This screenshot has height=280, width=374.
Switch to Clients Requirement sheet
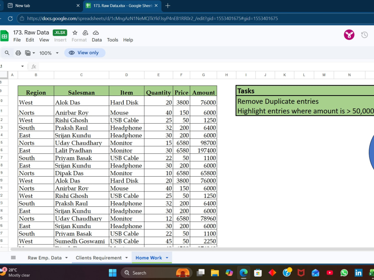[x=98, y=258]
